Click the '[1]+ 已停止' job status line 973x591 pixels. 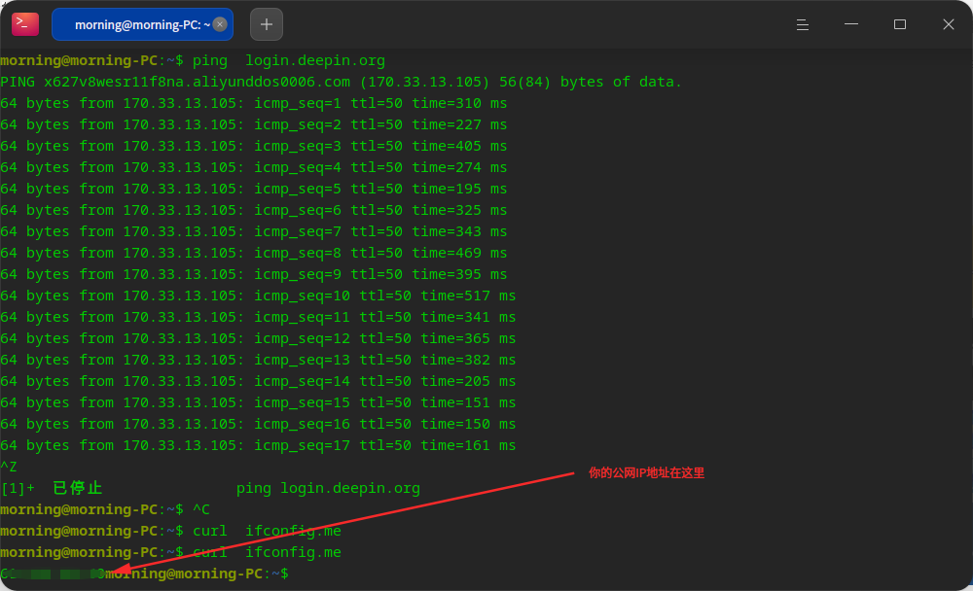click(x=210, y=489)
